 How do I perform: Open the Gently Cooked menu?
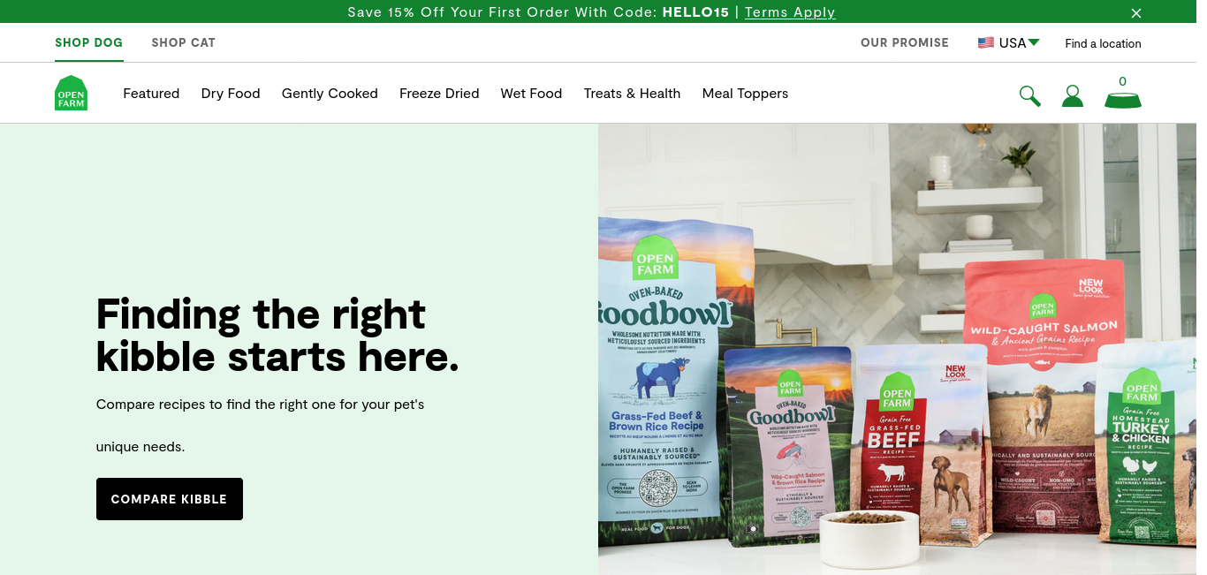click(x=330, y=94)
